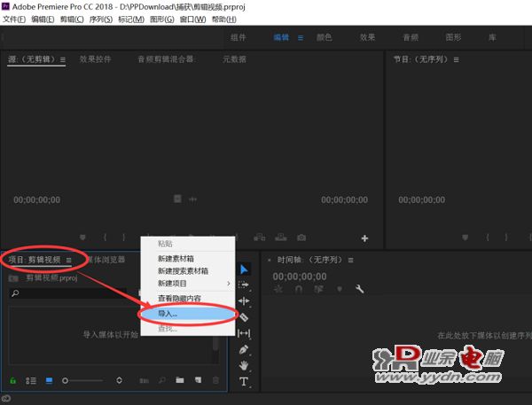Switch to the Audio Clip Mixer tab

click(166, 59)
